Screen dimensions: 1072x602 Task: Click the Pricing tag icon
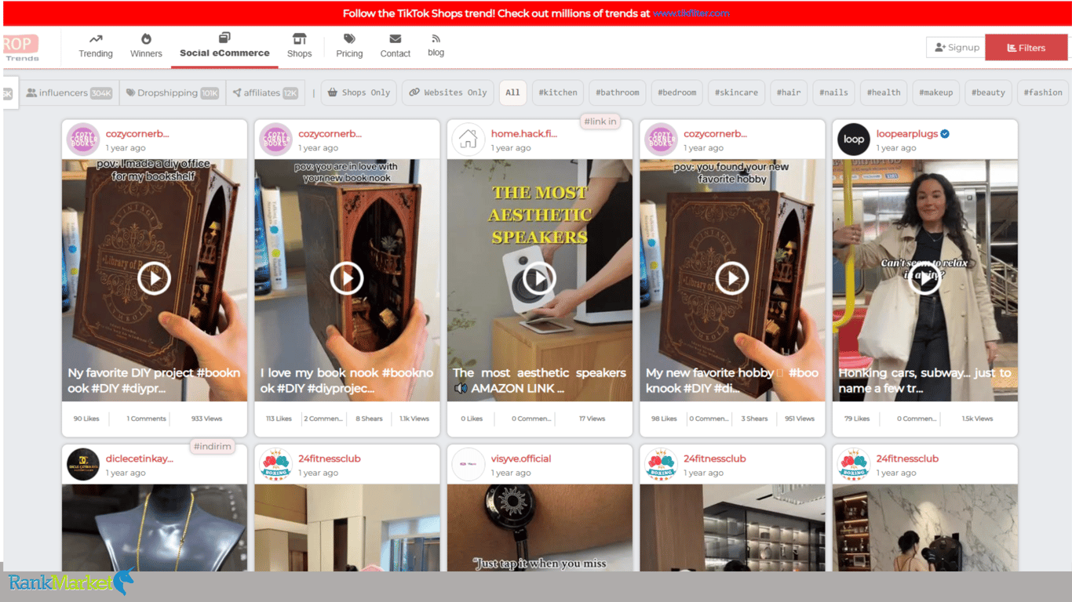point(349,38)
